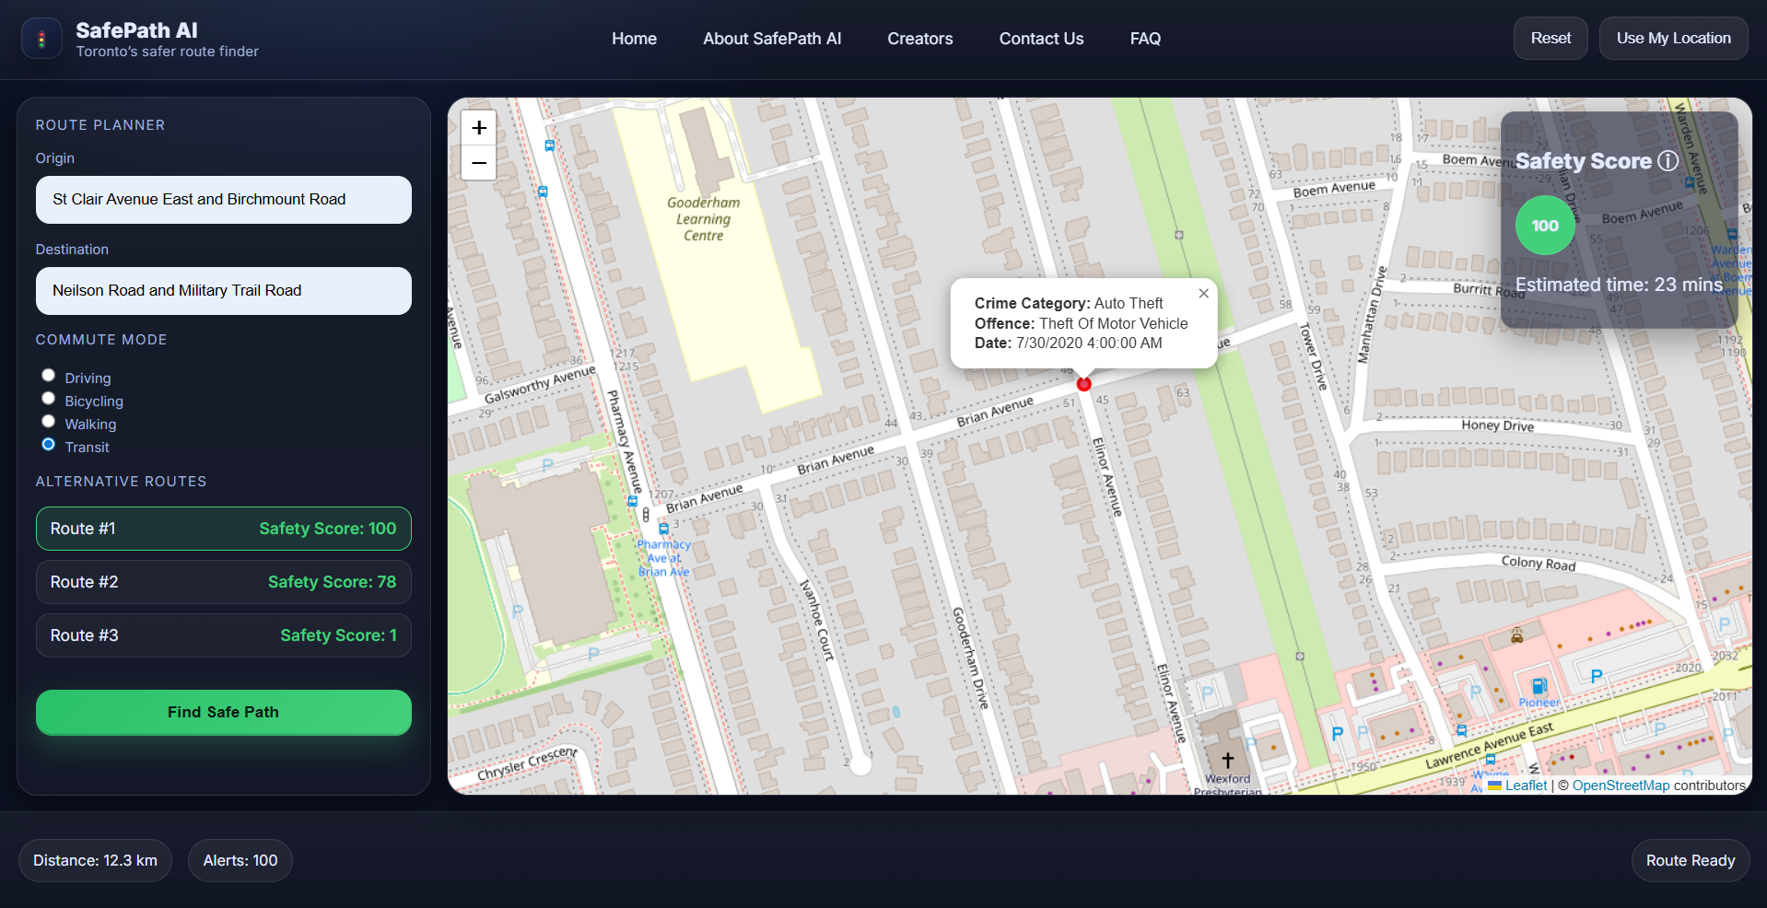Click the red crime marker on Elinor Avenue

1083,384
